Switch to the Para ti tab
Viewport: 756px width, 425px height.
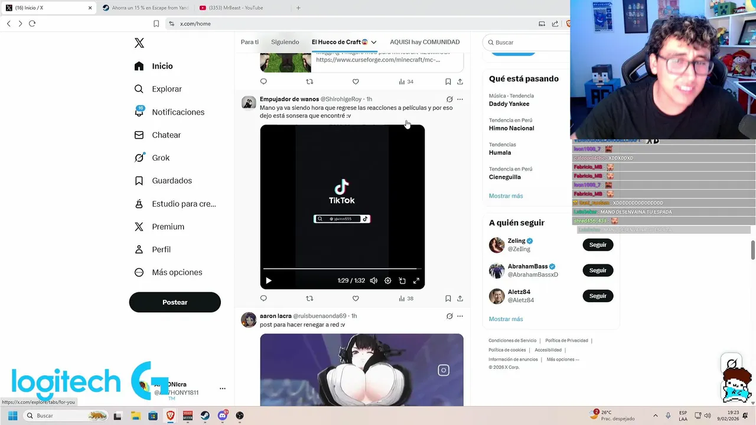(250, 42)
